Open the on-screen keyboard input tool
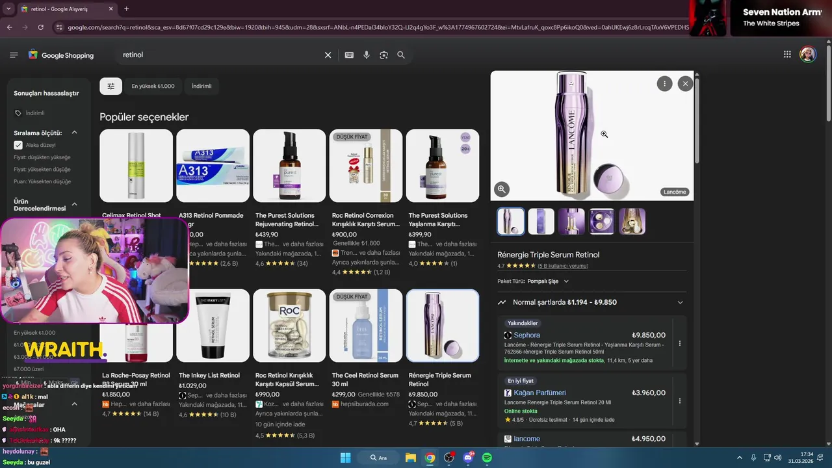The width and height of the screenshot is (832, 468). pos(349,55)
